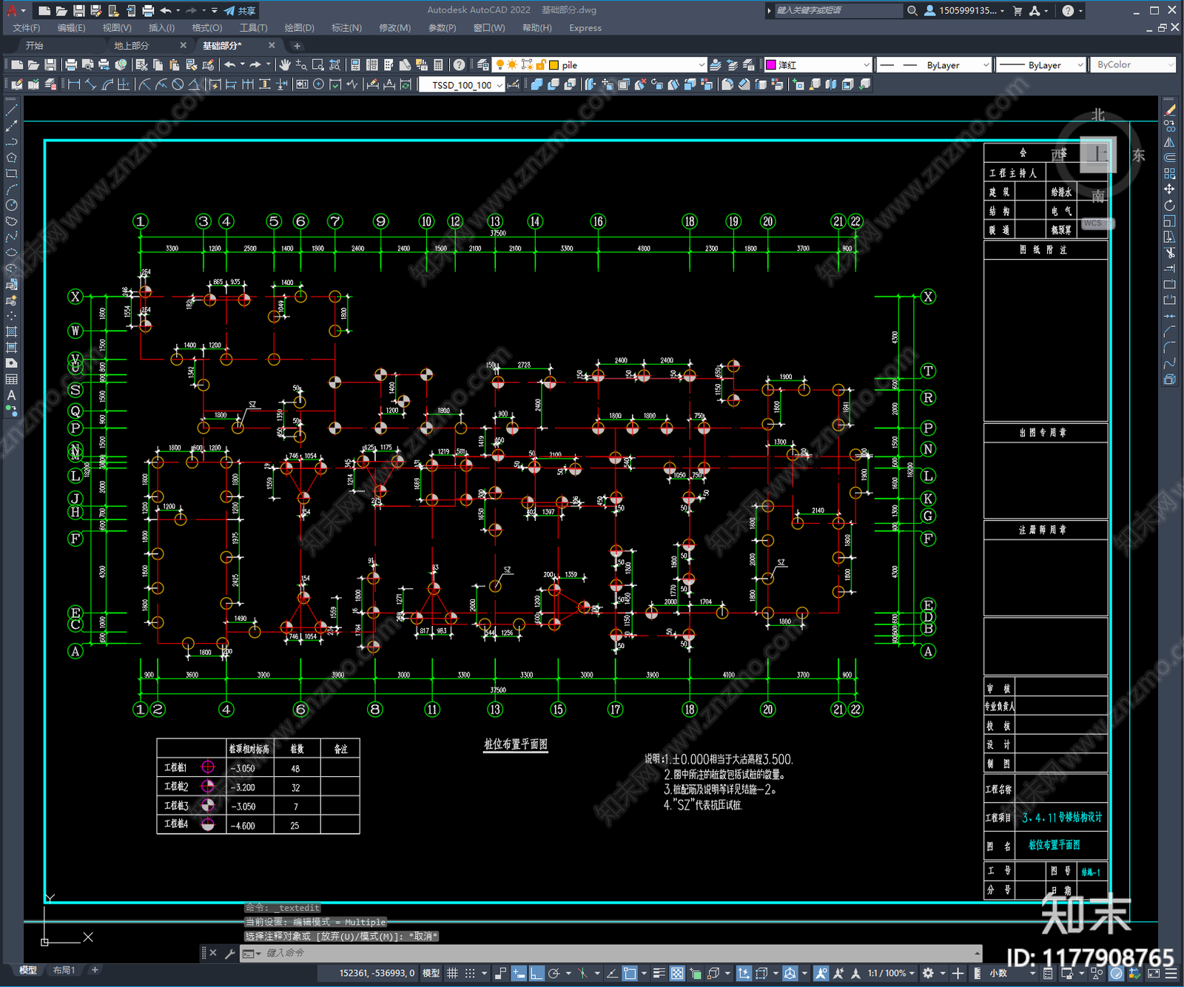Viewport: 1184px width, 987px height.
Task: Click the Pan hand tool icon
Action: [285, 65]
